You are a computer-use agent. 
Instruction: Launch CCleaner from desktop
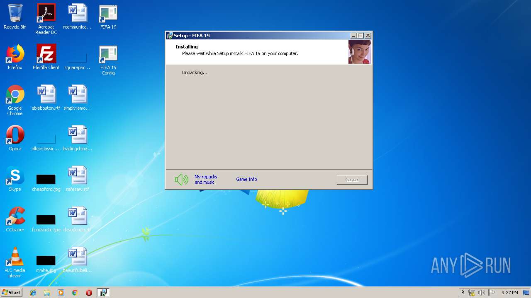coord(15,220)
